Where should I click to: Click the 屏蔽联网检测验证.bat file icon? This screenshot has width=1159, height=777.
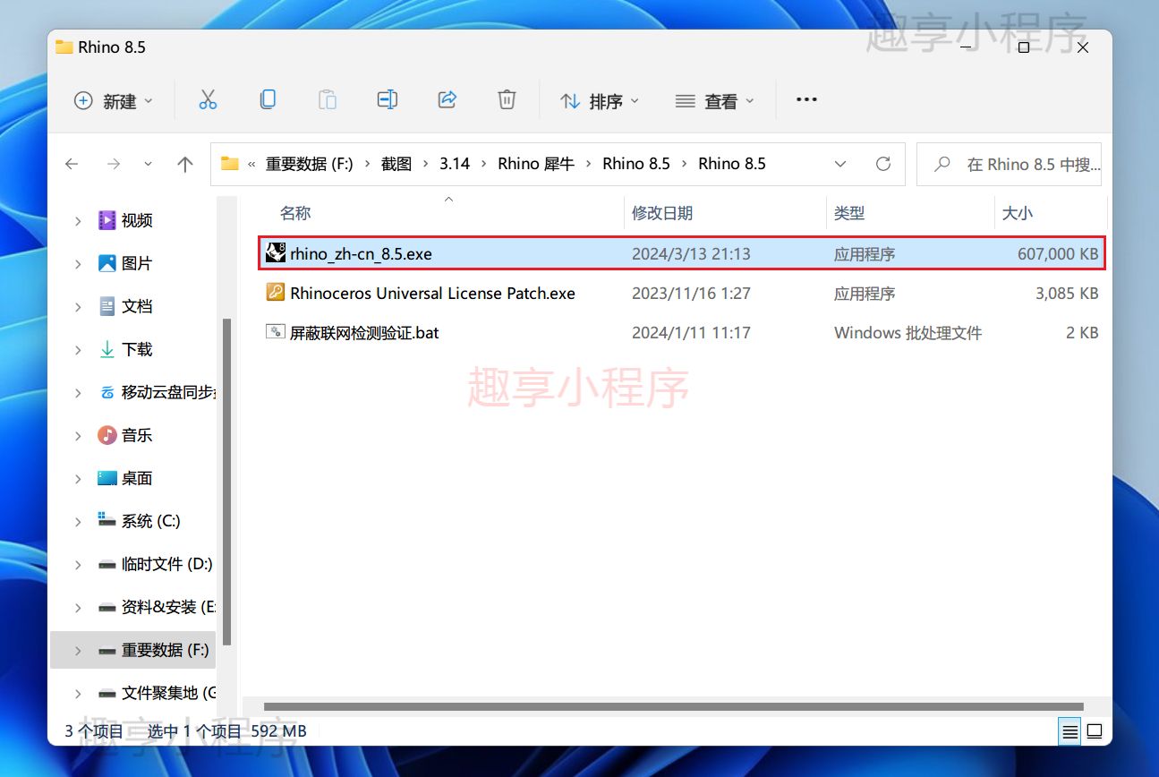pyautogui.click(x=276, y=332)
